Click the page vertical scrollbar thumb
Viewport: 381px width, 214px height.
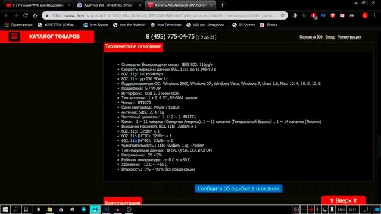(380, 147)
